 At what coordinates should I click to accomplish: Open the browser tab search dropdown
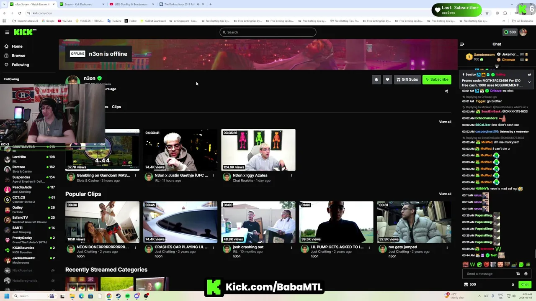[4, 4]
